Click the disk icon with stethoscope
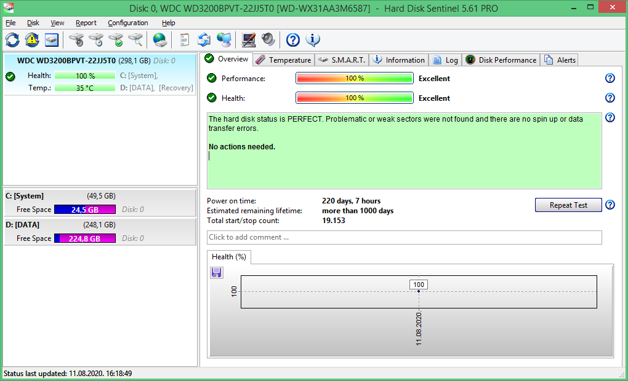The width and height of the screenshot is (628, 381). point(76,40)
